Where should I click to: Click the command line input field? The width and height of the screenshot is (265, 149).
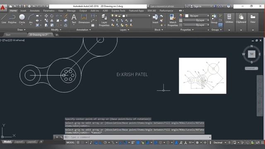[138, 137]
